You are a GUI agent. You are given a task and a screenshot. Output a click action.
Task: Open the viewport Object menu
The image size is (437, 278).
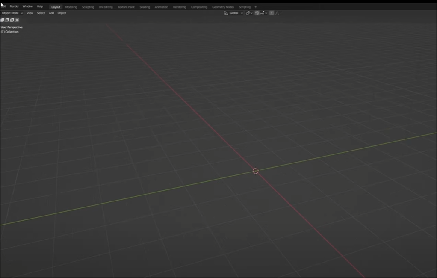(x=62, y=13)
